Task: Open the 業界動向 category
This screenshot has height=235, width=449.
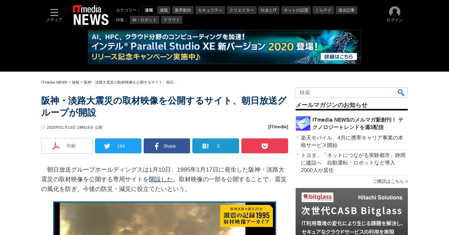Action: (183, 10)
